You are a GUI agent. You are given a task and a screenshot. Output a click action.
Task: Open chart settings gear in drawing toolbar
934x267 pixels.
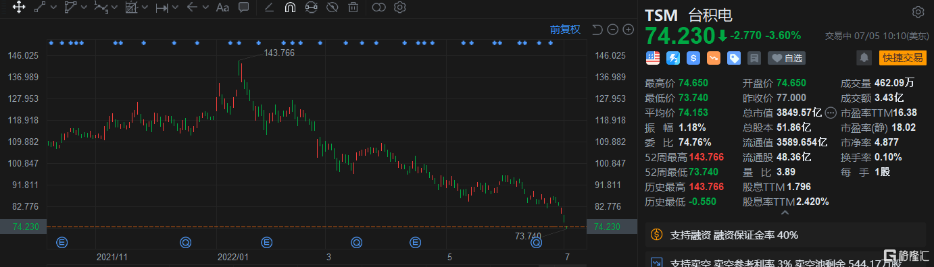pos(399,8)
